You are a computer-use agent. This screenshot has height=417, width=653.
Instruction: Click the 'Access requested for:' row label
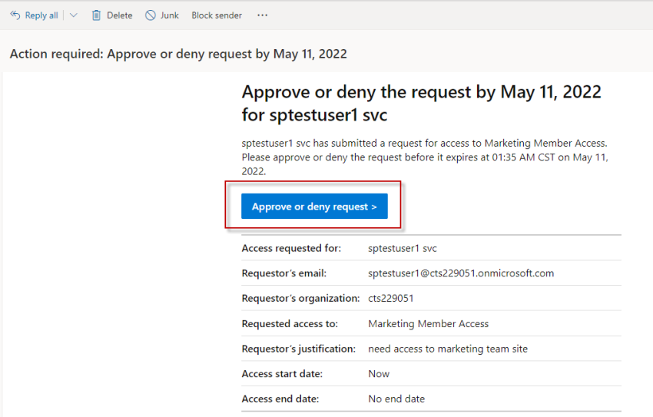click(x=291, y=248)
